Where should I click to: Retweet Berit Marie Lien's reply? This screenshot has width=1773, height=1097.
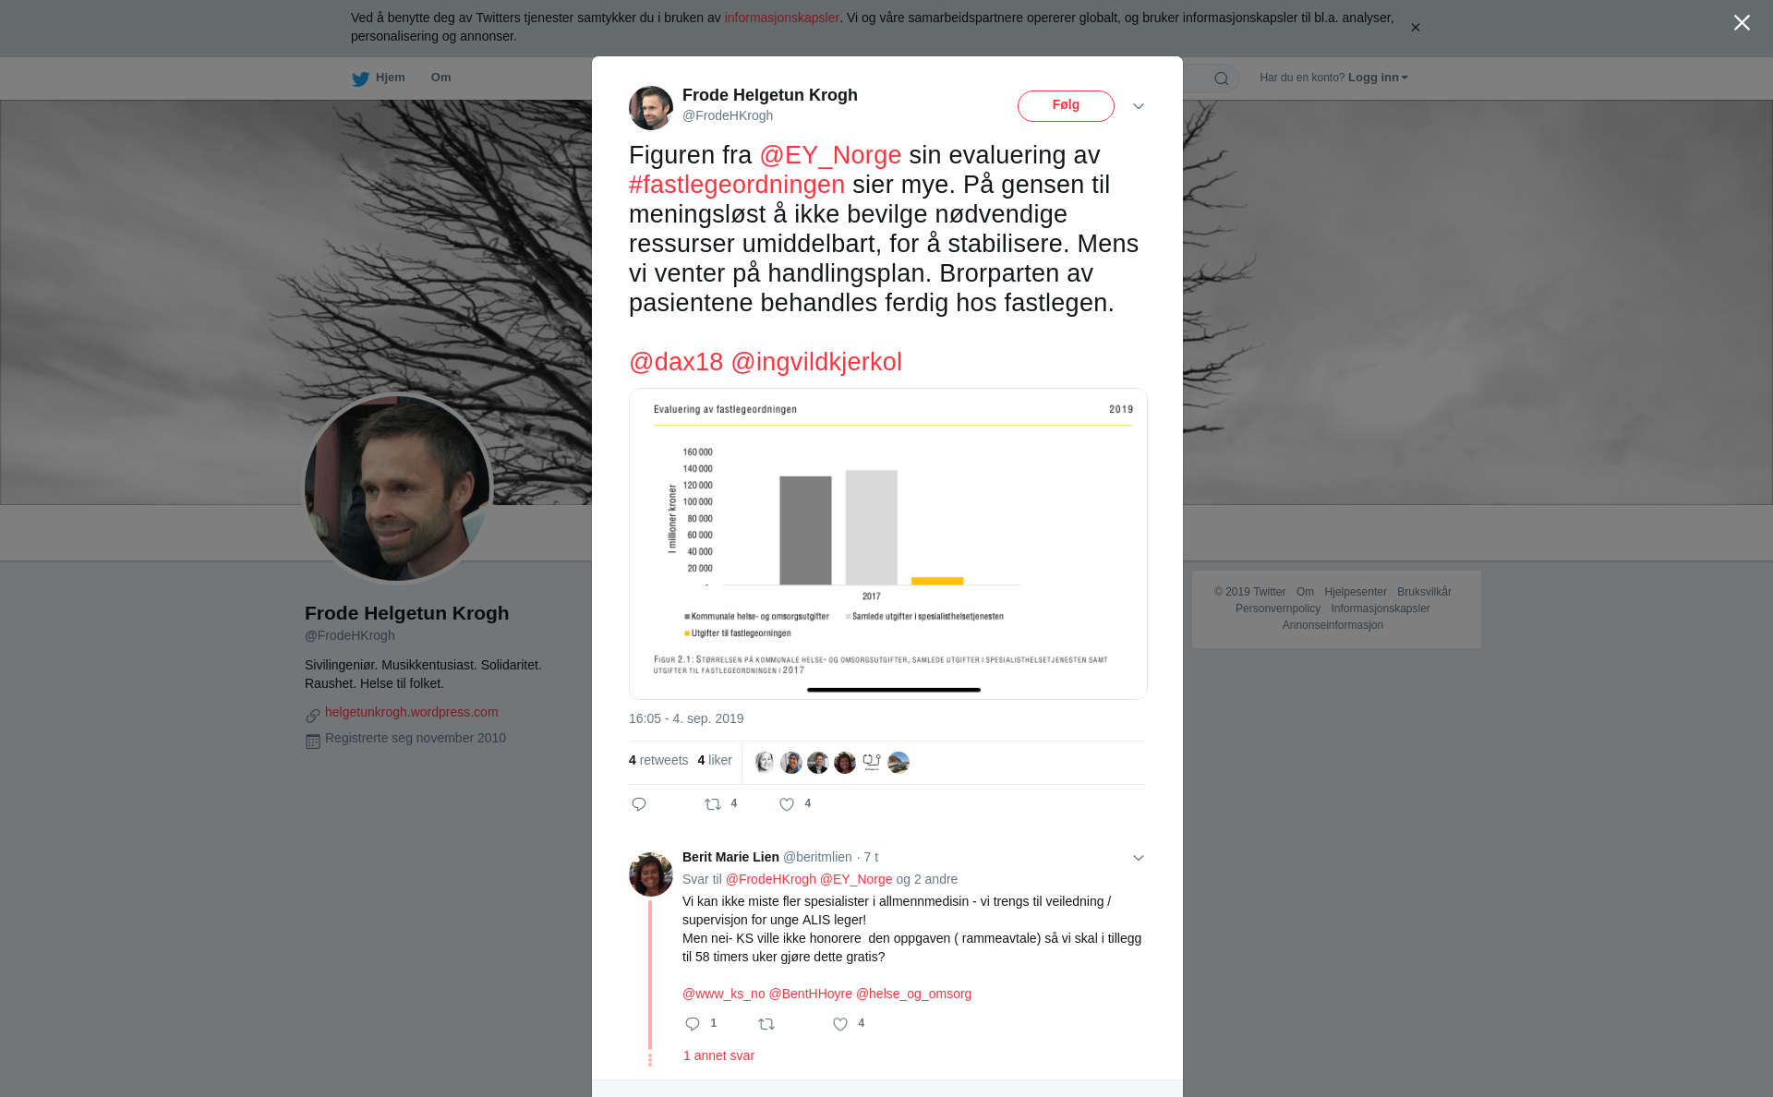pyautogui.click(x=766, y=1024)
